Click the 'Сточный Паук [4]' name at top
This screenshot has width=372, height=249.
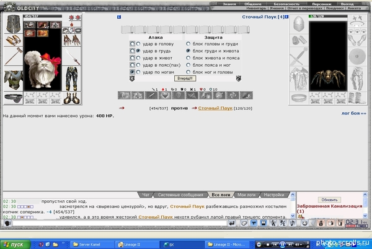click(x=263, y=17)
